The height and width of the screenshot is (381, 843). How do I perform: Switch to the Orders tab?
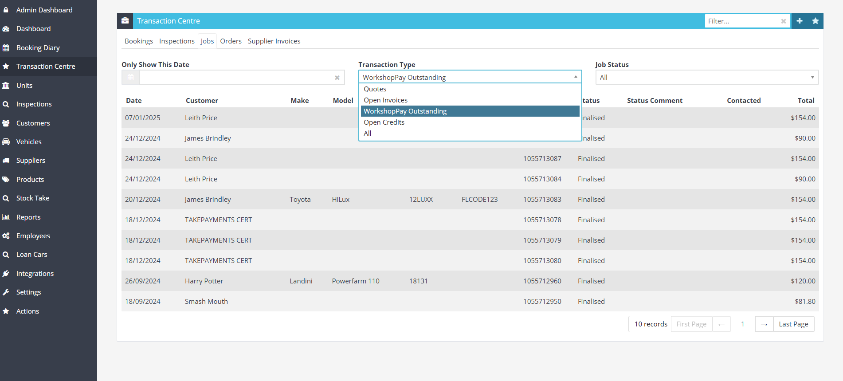[x=231, y=41]
